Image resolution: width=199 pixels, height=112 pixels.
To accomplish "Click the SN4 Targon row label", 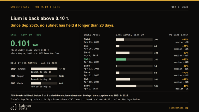I will [x=17, y=76].
